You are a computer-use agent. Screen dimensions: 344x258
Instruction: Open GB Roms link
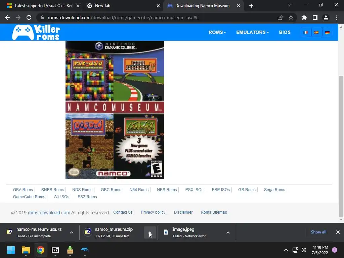pyautogui.click(x=247, y=190)
